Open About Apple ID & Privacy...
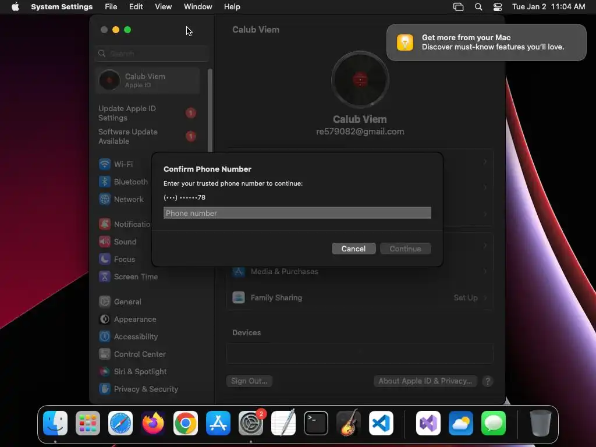Image resolution: width=596 pixels, height=447 pixels. [x=425, y=381]
